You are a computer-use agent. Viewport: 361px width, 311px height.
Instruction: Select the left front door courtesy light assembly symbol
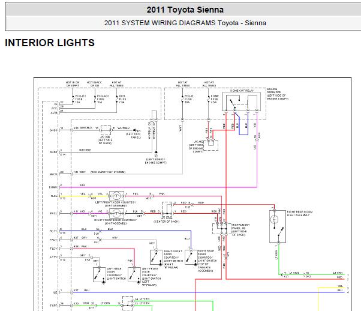[117, 196]
